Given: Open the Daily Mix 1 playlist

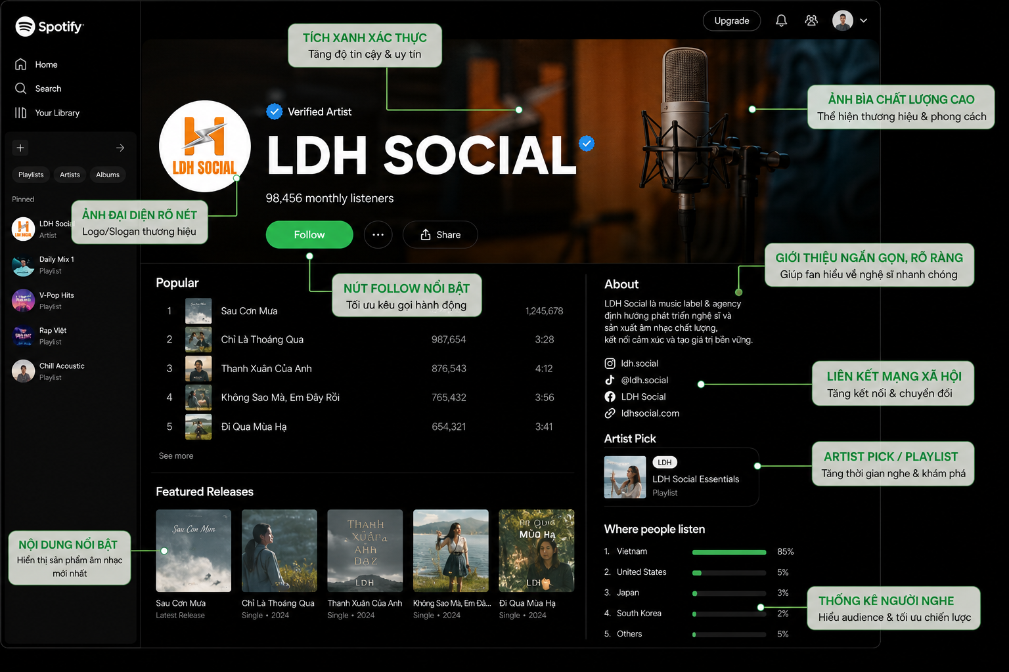Looking at the screenshot, I should click(43, 265).
